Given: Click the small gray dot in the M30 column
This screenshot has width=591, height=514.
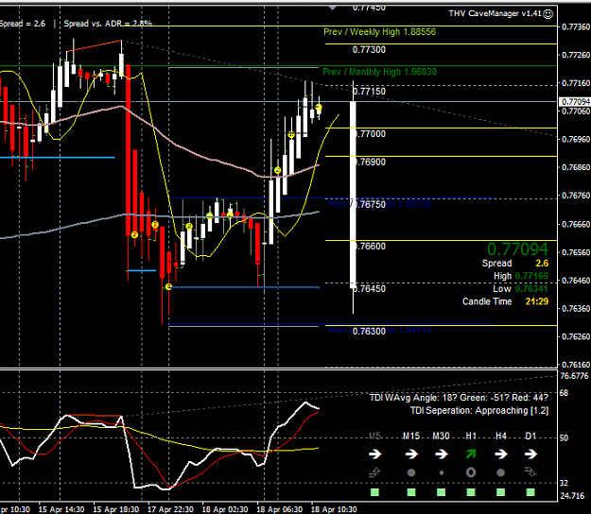Looking at the screenshot, I should click(442, 472).
